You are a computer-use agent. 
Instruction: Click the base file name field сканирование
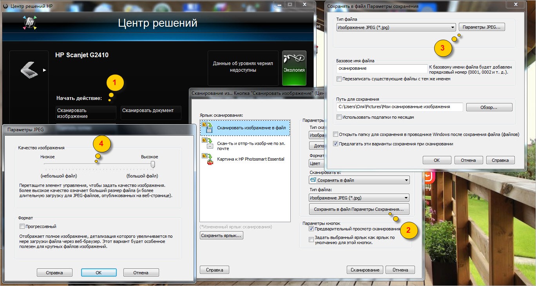(x=382, y=69)
